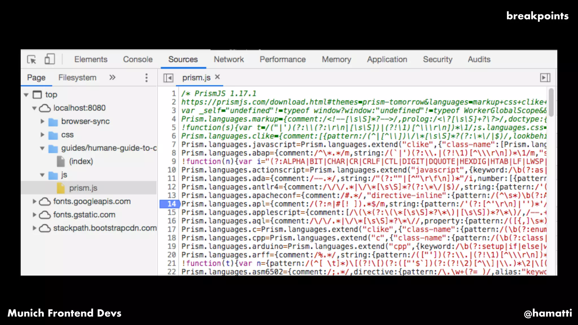Show the debugger sidebar icon
The width and height of the screenshot is (578, 325).
(545, 78)
